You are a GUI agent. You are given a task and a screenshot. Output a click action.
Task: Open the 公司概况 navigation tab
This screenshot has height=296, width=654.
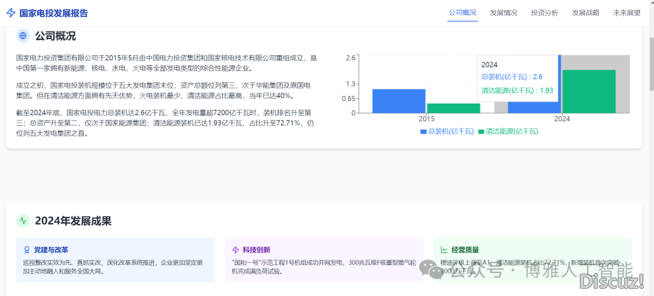click(462, 13)
